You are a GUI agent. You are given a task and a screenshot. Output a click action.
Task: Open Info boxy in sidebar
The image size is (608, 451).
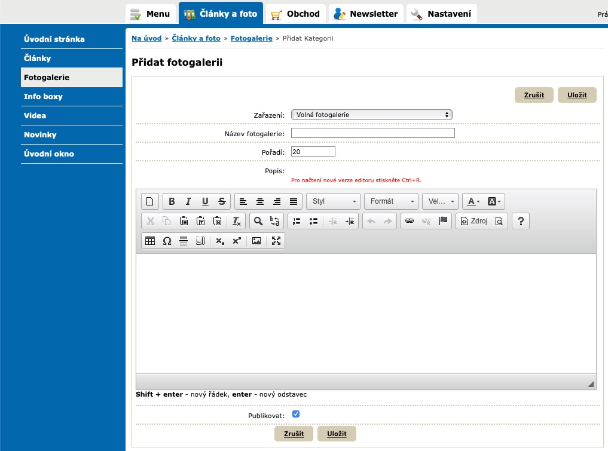pyautogui.click(x=71, y=97)
